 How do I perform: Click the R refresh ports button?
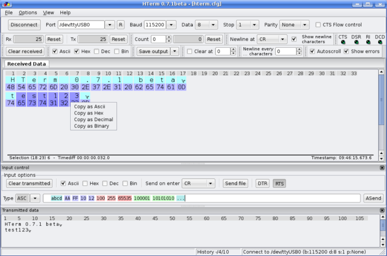(121, 24)
